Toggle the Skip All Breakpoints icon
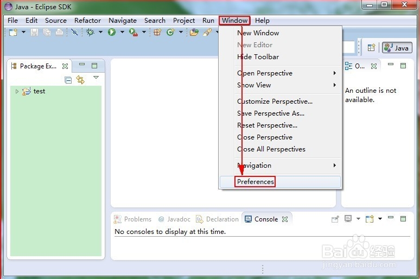 click(x=74, y=33)
